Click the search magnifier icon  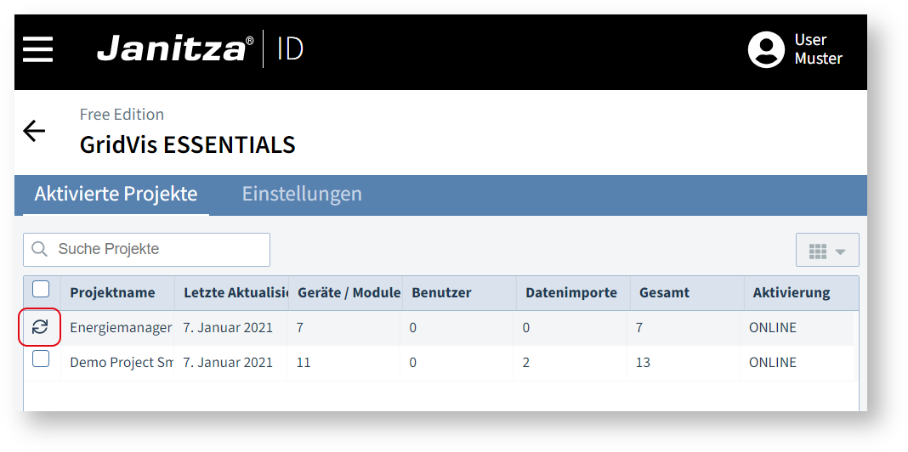click(x=39, y=250)
